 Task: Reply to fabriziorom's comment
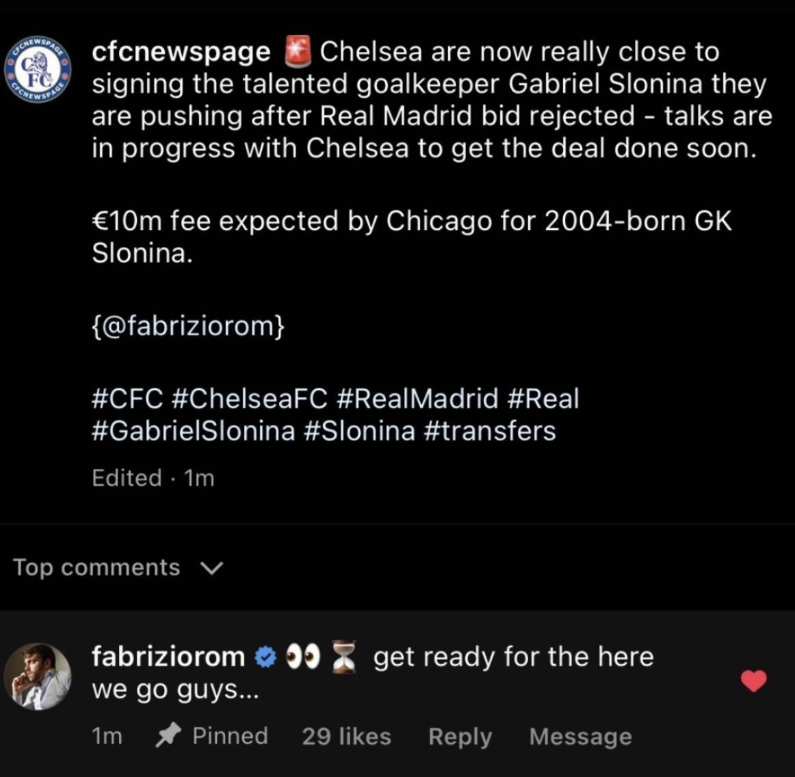pyautogui.click(x=460, y=737)
